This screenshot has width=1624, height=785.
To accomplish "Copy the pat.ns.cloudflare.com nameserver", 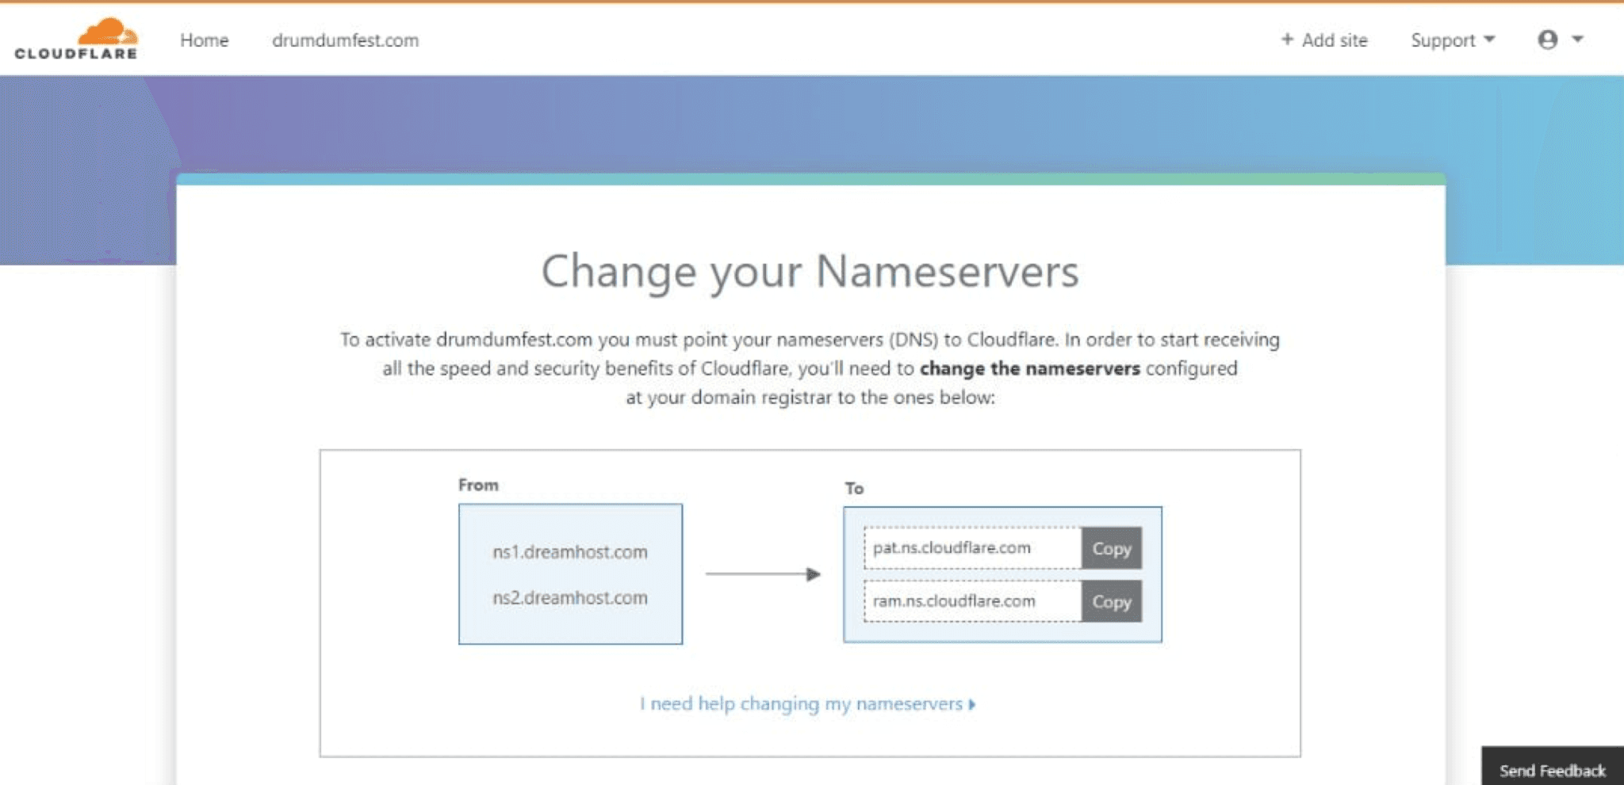I will pos(1111,548).
